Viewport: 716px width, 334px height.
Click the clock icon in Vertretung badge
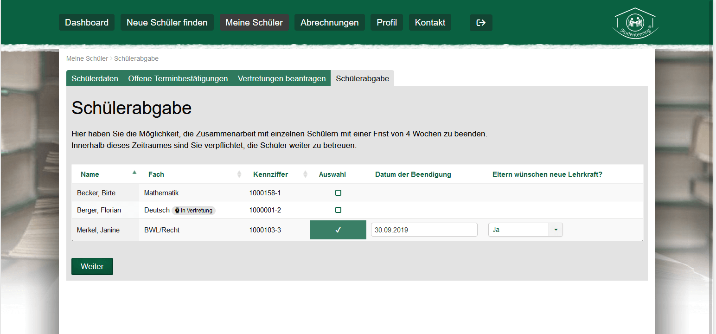coord(177,211)
